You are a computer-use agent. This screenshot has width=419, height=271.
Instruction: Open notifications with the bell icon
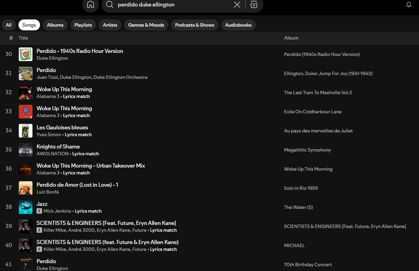coord(409,4)
